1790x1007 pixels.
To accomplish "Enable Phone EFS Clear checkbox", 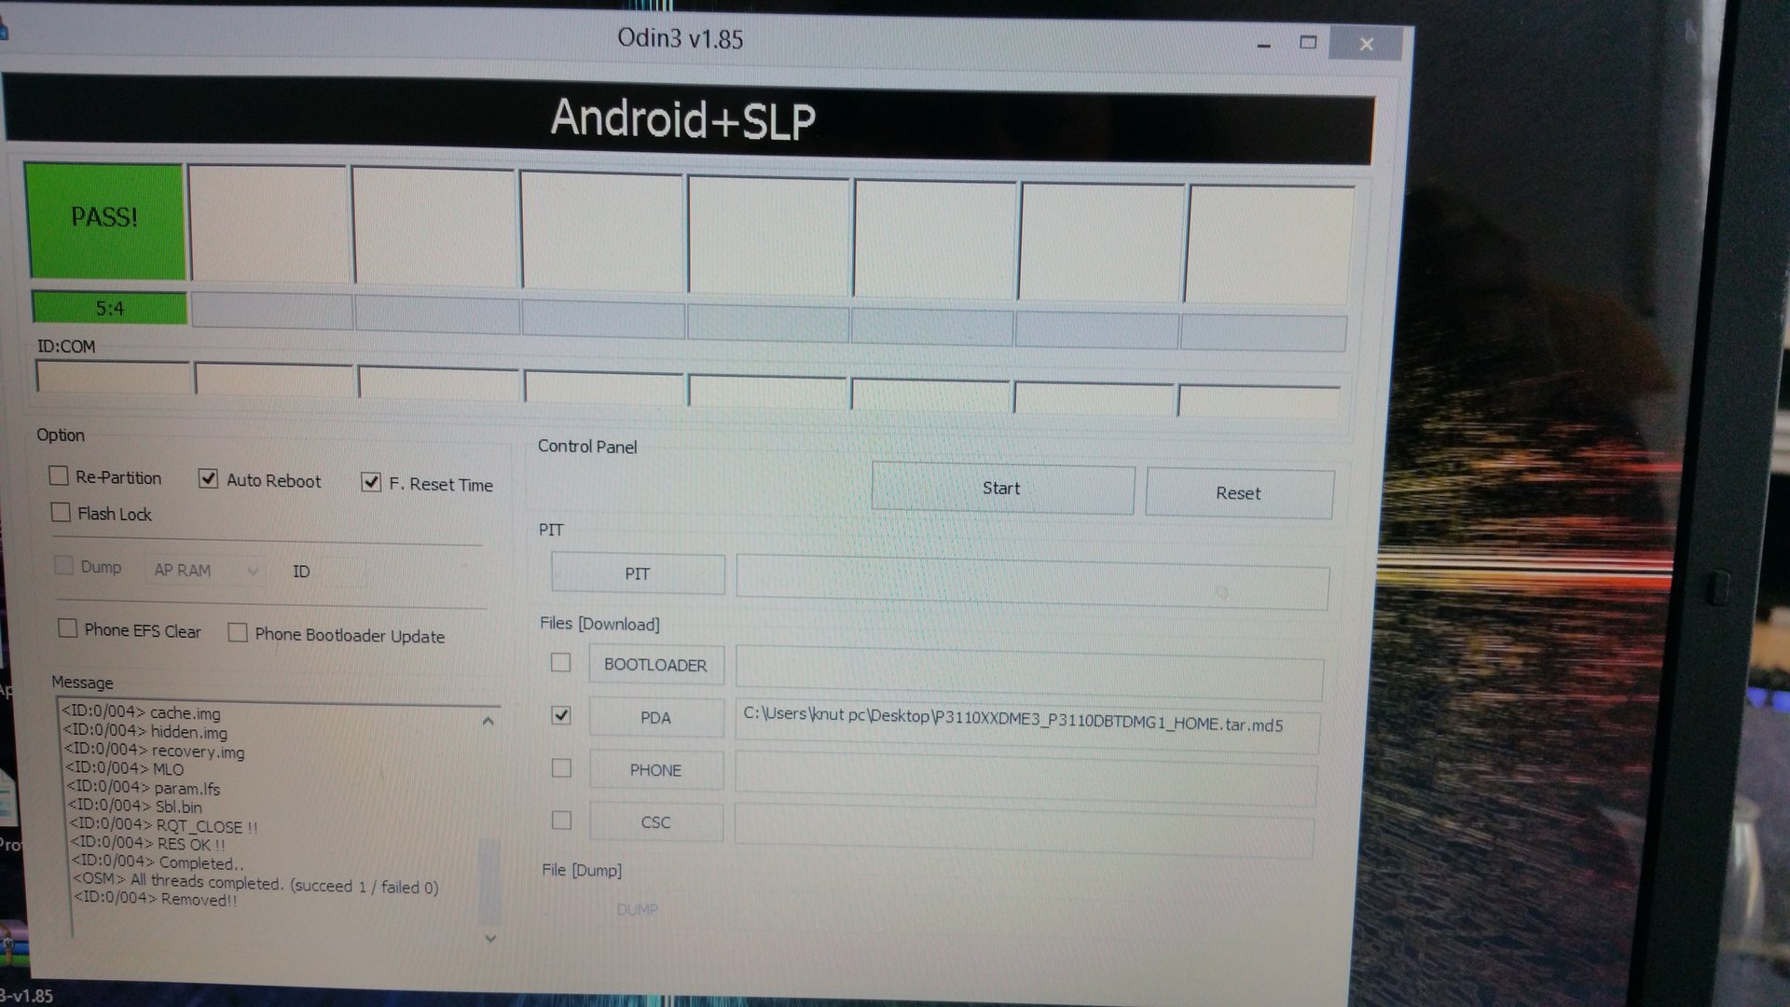I will (x=68, y=628).
